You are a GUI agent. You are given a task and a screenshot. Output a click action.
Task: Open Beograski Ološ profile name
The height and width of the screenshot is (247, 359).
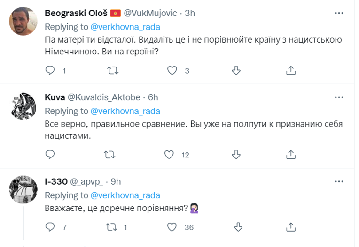pos(73,13)
